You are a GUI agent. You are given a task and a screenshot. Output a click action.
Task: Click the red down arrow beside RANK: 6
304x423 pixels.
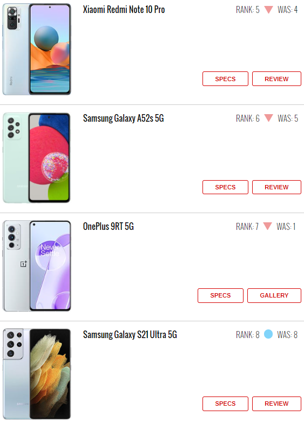(268, 118)
